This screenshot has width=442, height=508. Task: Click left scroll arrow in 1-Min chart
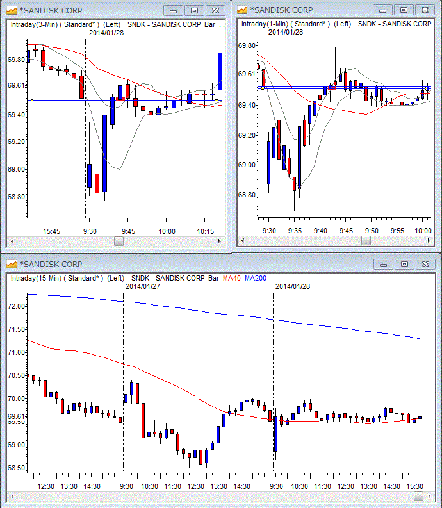tap(243, 240)
